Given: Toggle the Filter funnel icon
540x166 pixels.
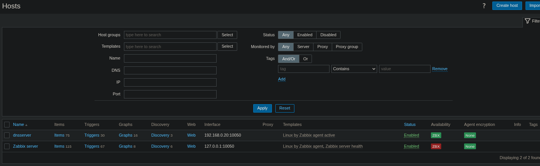Looking at the screenshot, I should click(x=527, y=21).
